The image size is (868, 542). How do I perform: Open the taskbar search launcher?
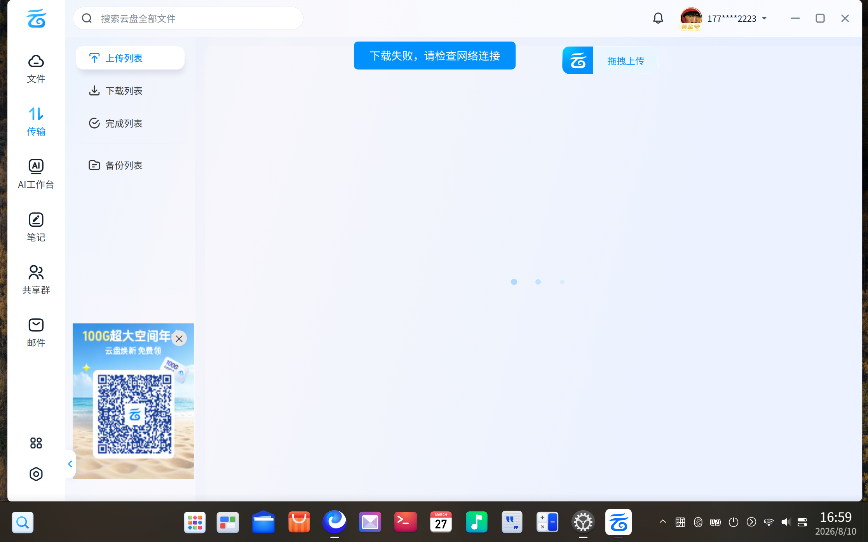[23, 522]
